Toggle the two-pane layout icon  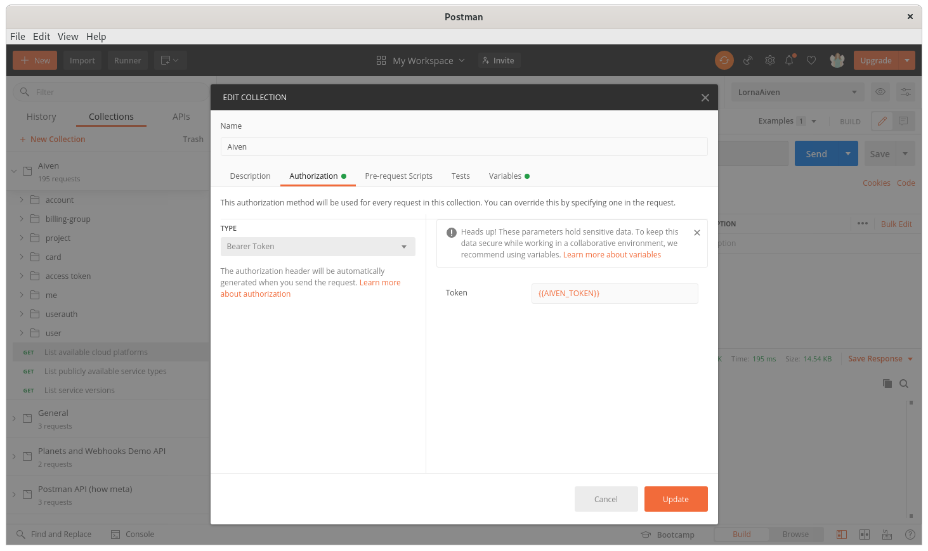click(x=864, y=535)
